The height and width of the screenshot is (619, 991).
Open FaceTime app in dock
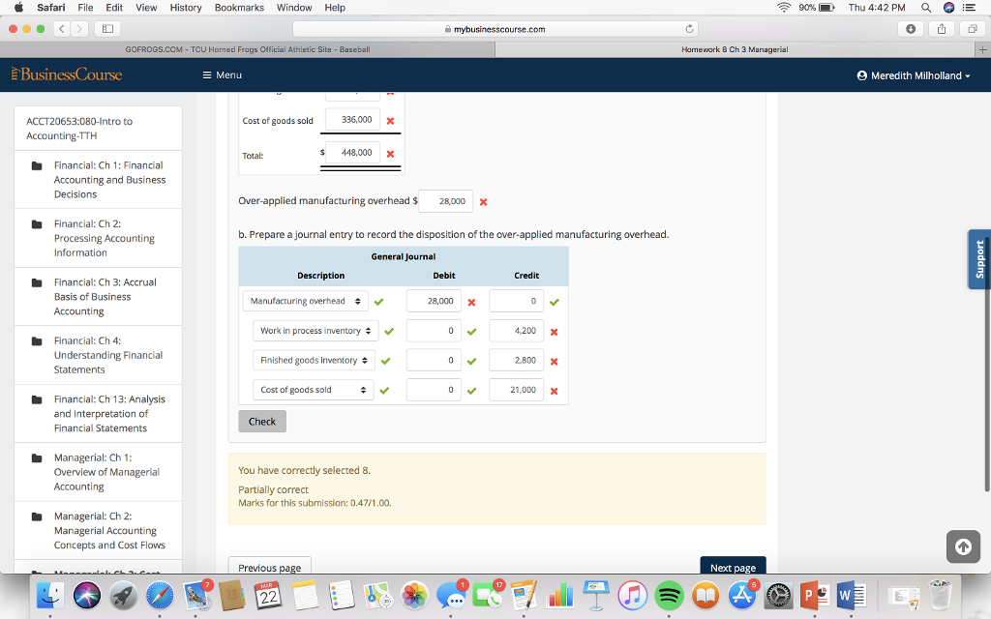[x=488, y=596]
